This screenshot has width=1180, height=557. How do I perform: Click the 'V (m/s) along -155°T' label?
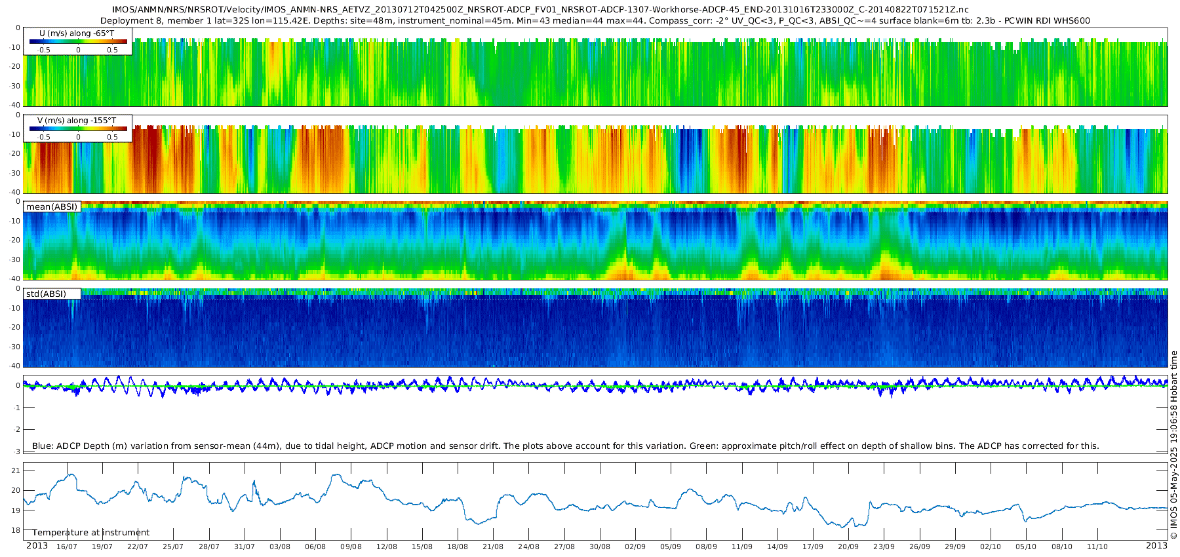(x=77, y=121)
